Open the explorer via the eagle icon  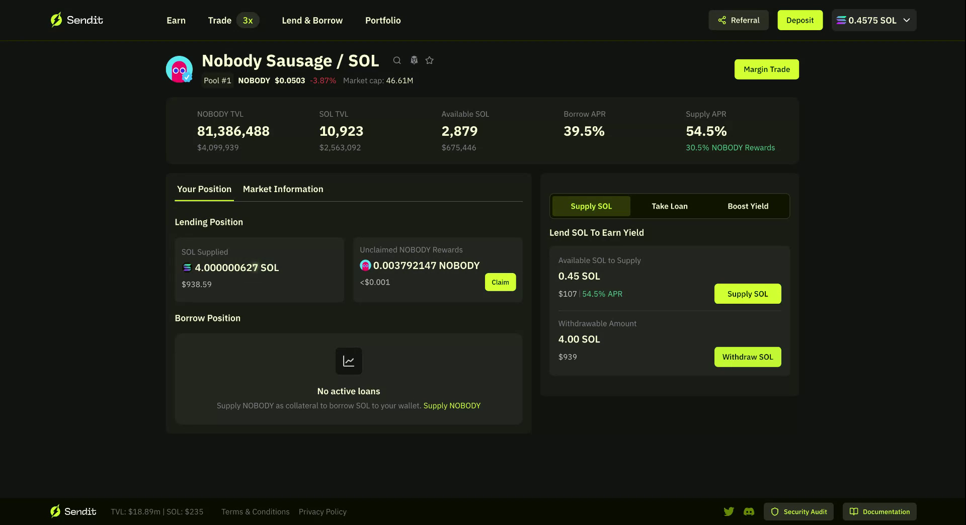414,60
